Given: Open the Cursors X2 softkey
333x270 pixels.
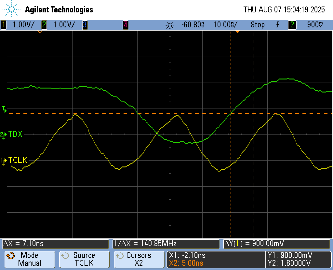Looking at the screenshot, I should [x=139, y=259].
